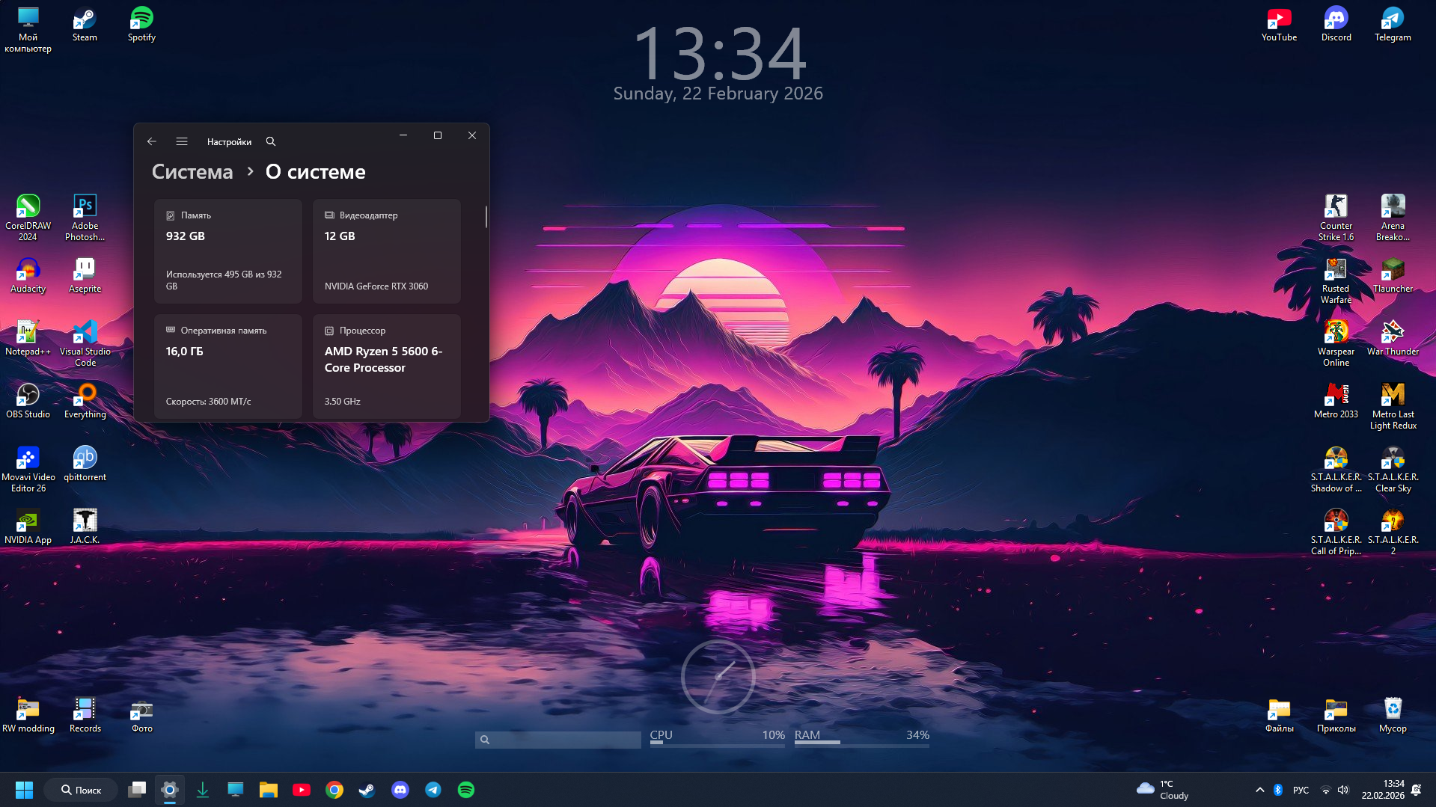The height and width of the screenshot is (807, 1436).
Task: Launch Warspear Online desktop icon
Action: pos(1336,343)
